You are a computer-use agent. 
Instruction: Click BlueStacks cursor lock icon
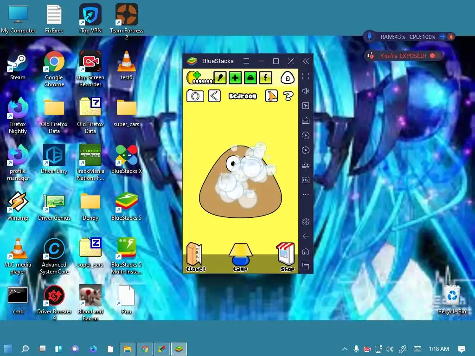[x=306, y=106]
